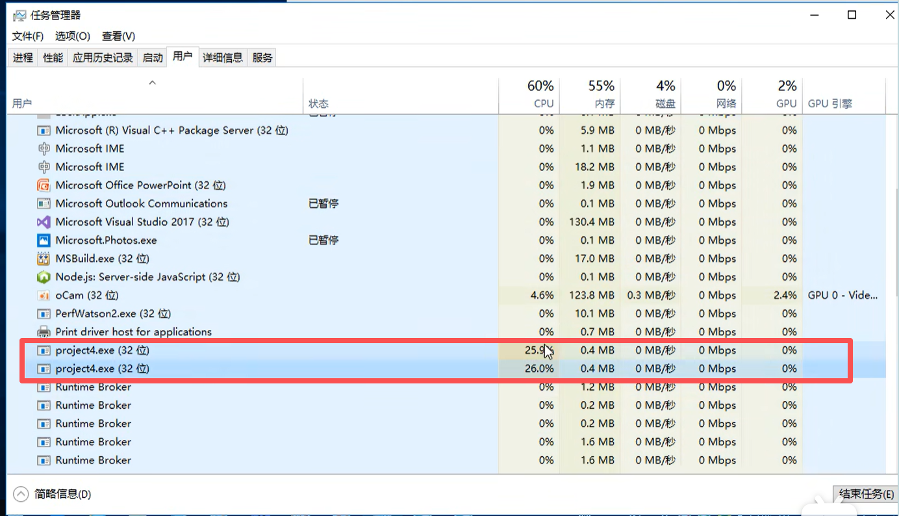This screenshot has width=899, height=516.
Task: Click the PerfWatson2.exe icon
Action: coord(44,314)
